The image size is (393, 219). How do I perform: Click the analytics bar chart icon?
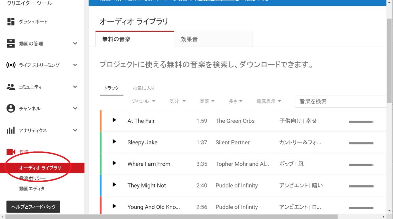point(11,130)
